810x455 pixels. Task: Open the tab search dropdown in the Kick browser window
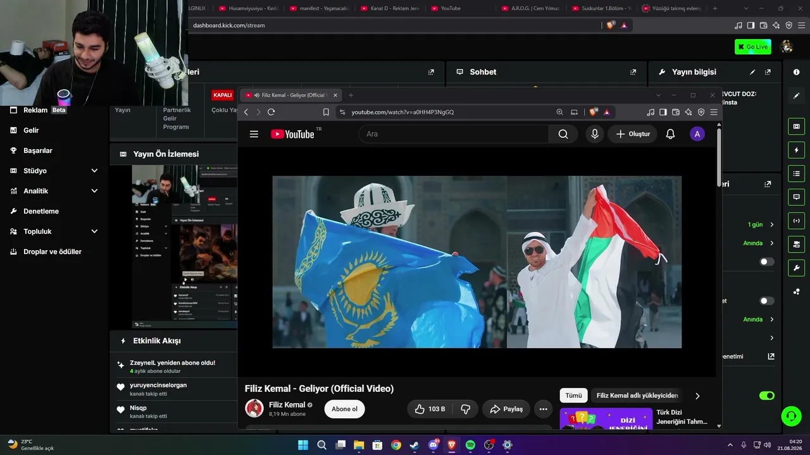tap(746, 8)
